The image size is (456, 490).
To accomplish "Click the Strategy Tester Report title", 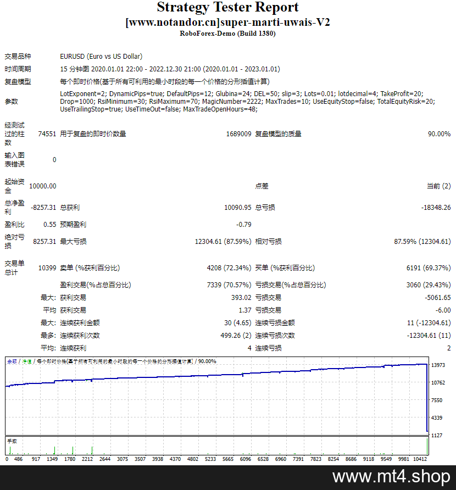I will (227, 8).
